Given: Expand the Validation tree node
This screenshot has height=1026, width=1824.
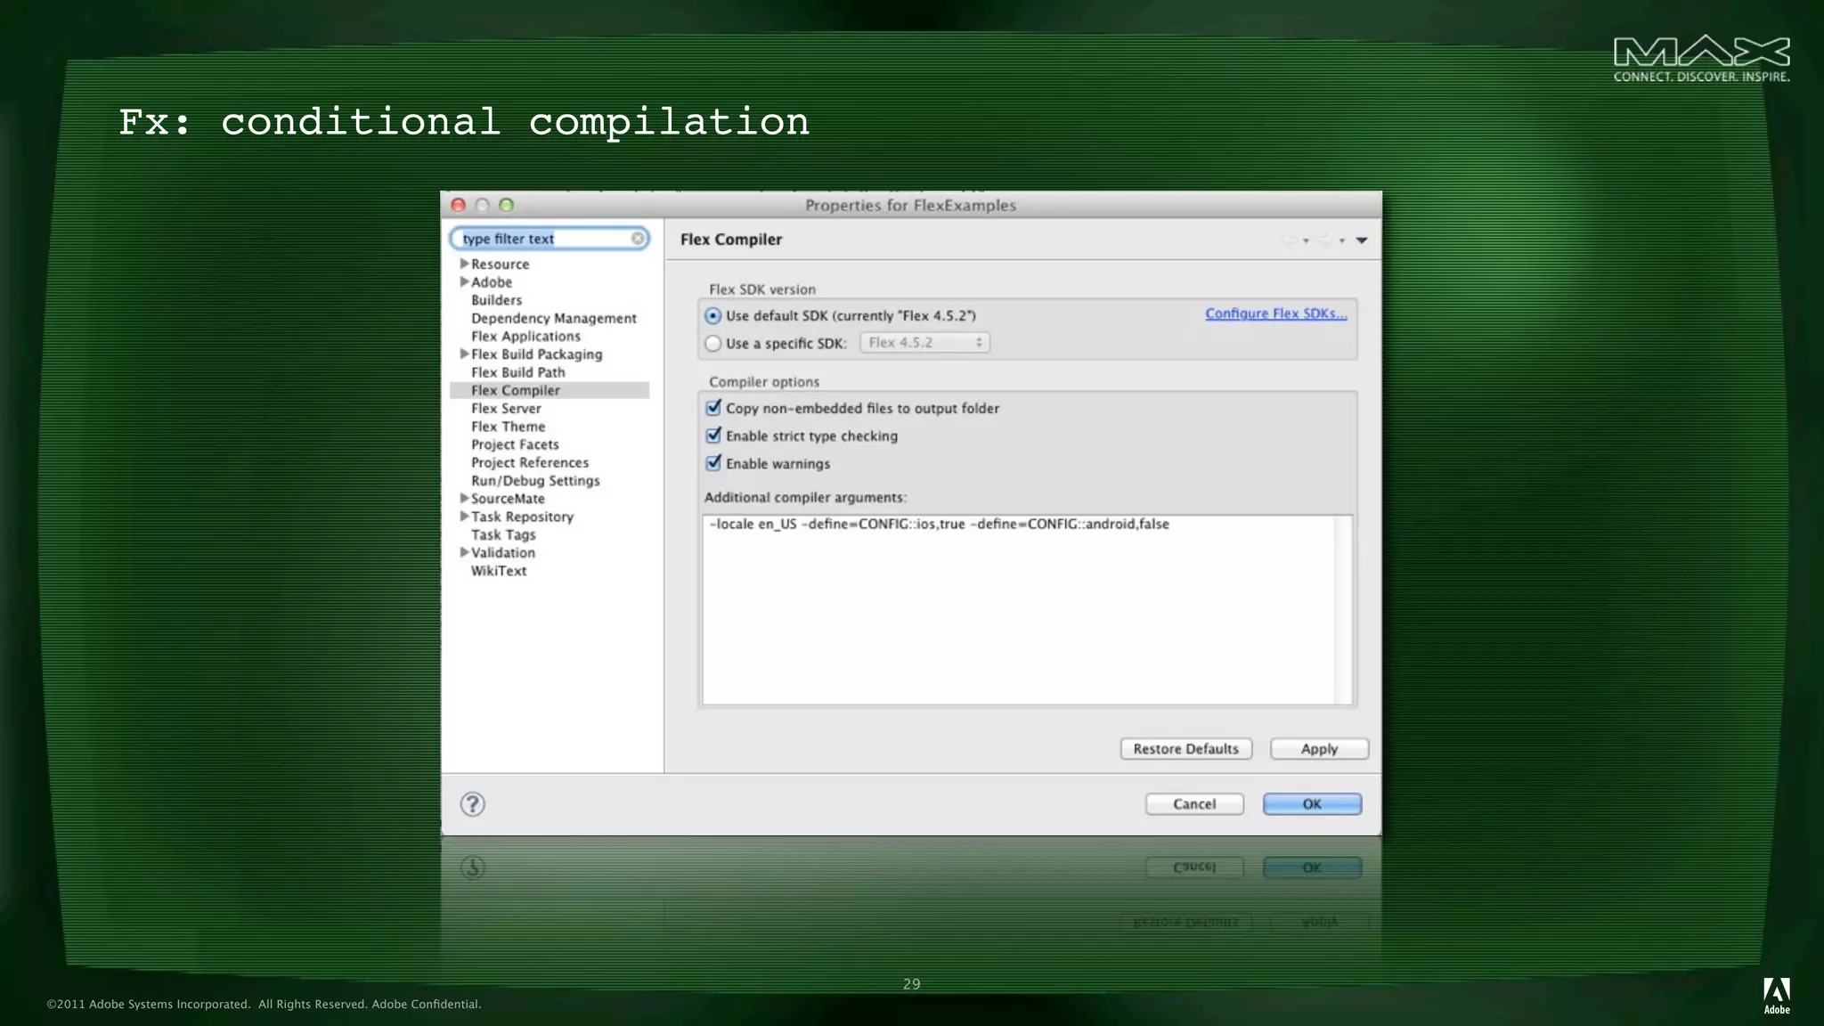Looking at the screenshot, I should click(x=464, y=552).
